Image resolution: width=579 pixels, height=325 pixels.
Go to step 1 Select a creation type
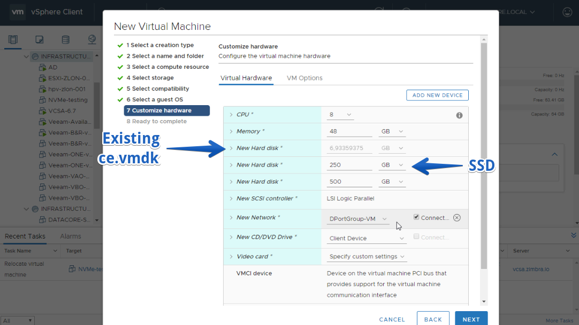160,45
